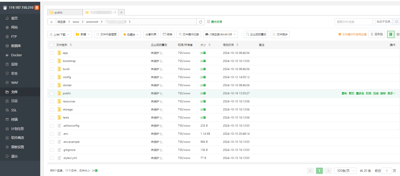The image size is (400, 176).
Task: Add a new file manager tab
Action: point(121,12)
